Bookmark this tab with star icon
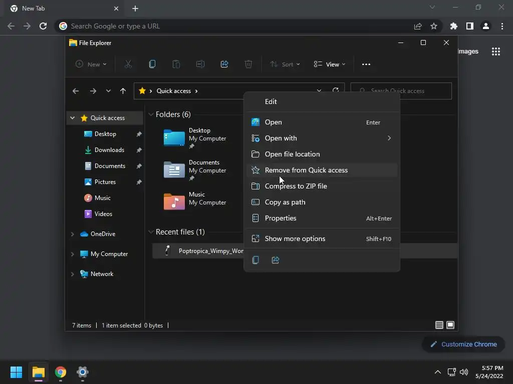The width and height of the screenshot is (513, 384). pyautogui.click(x=434, y=26)
